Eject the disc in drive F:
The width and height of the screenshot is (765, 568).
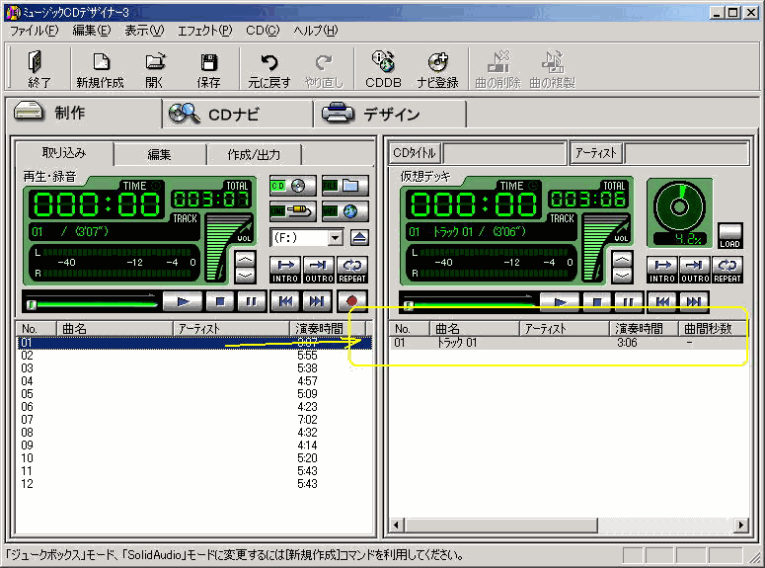pyautogui.click(x=359, y=237)
